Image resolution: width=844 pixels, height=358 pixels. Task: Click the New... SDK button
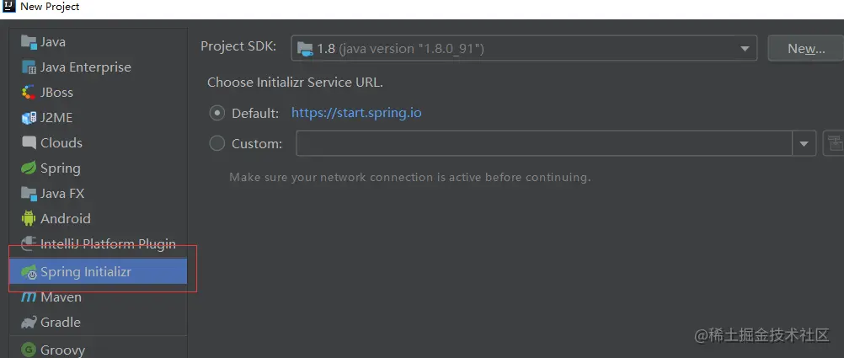coord(806,49)
